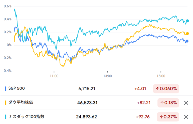
Task: Click the Nasdaq up 0.37% badge
Action: tap(168, 117)
